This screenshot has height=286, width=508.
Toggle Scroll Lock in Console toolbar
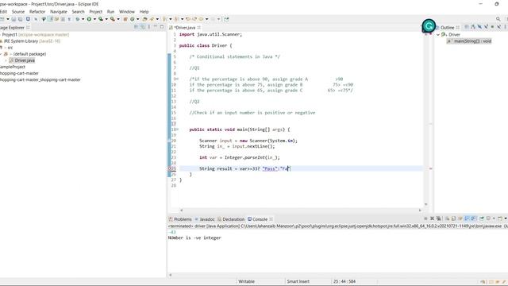[x=454, y=218]
